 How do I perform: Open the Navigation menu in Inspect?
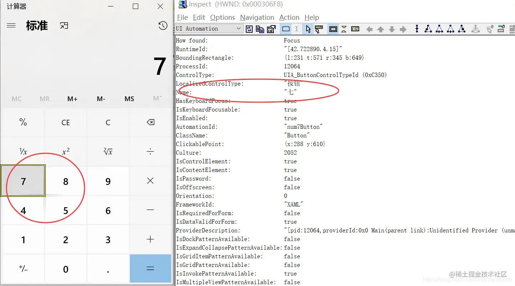point(257,17)
